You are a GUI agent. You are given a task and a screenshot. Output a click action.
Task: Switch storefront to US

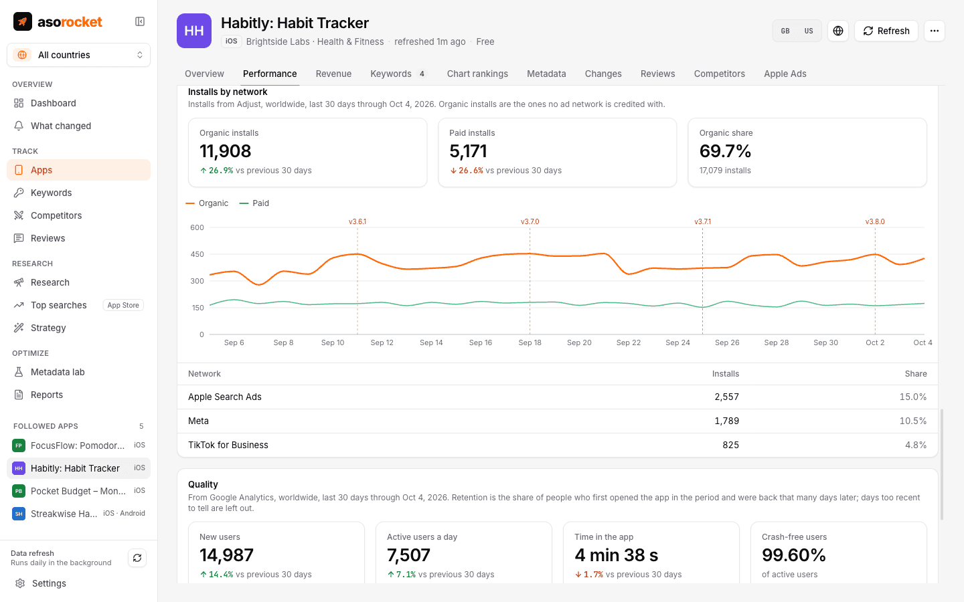pos(809,31)
